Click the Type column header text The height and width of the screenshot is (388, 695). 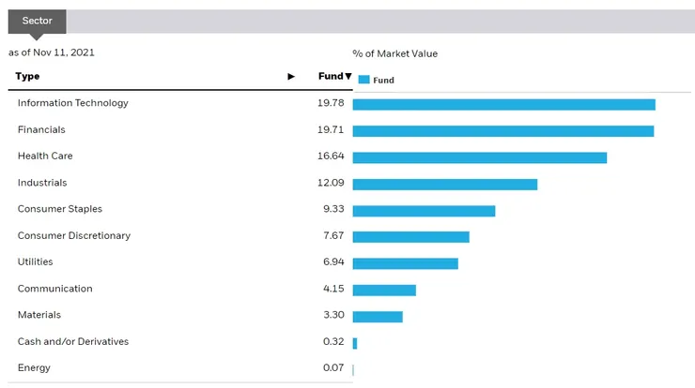[27, 77]
